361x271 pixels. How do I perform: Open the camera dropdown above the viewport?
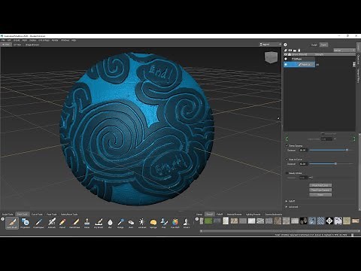pos(270,44)
